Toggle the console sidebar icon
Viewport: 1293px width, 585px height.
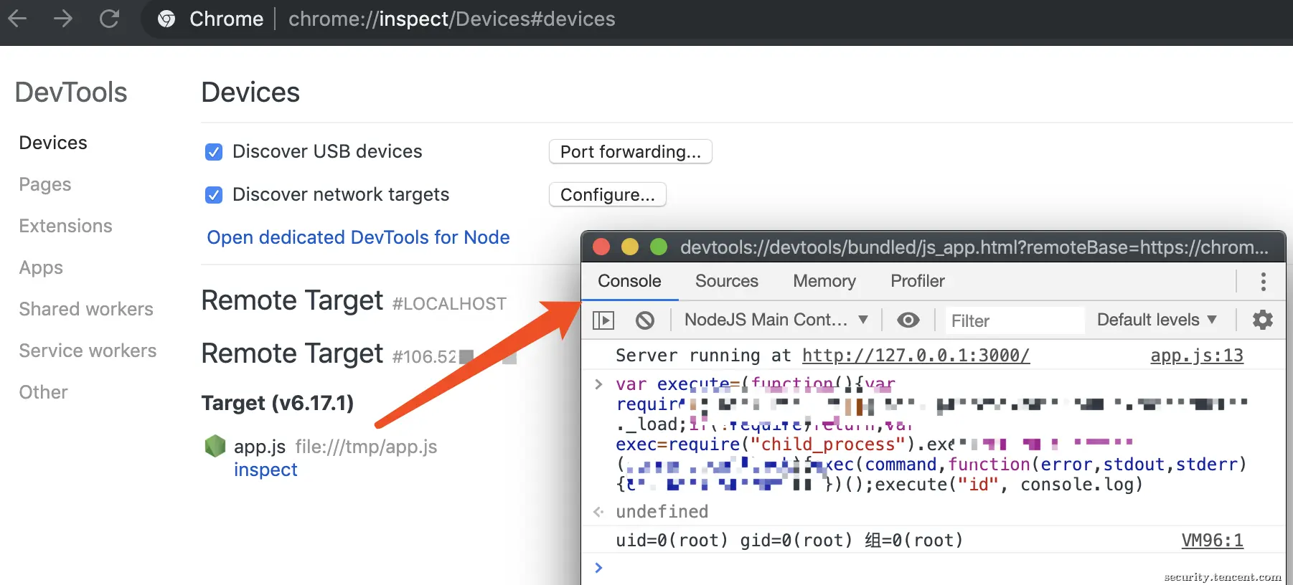coord(603,320)
